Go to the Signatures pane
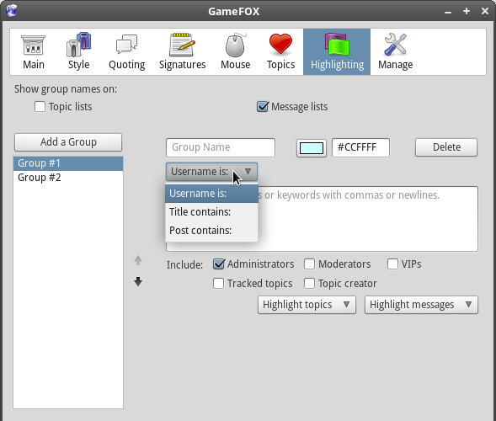The image size is (496, 421). pos(182,52)
